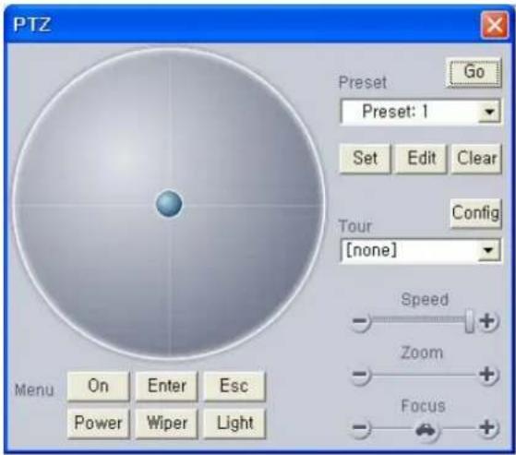Click the Focus minus icon
The height and width of the screenshot is (455, 516).
coord(360,428)
